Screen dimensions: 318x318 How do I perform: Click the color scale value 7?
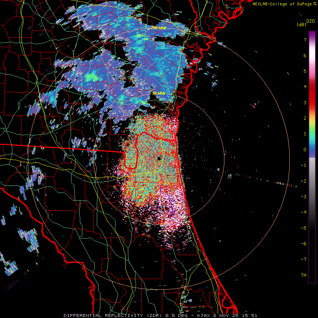pyautogui.click(x=305, y=40)
